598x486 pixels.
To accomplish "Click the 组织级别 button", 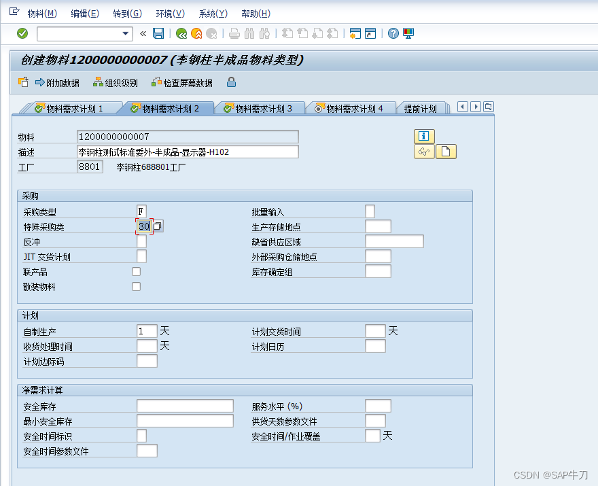I will (115, 82).
